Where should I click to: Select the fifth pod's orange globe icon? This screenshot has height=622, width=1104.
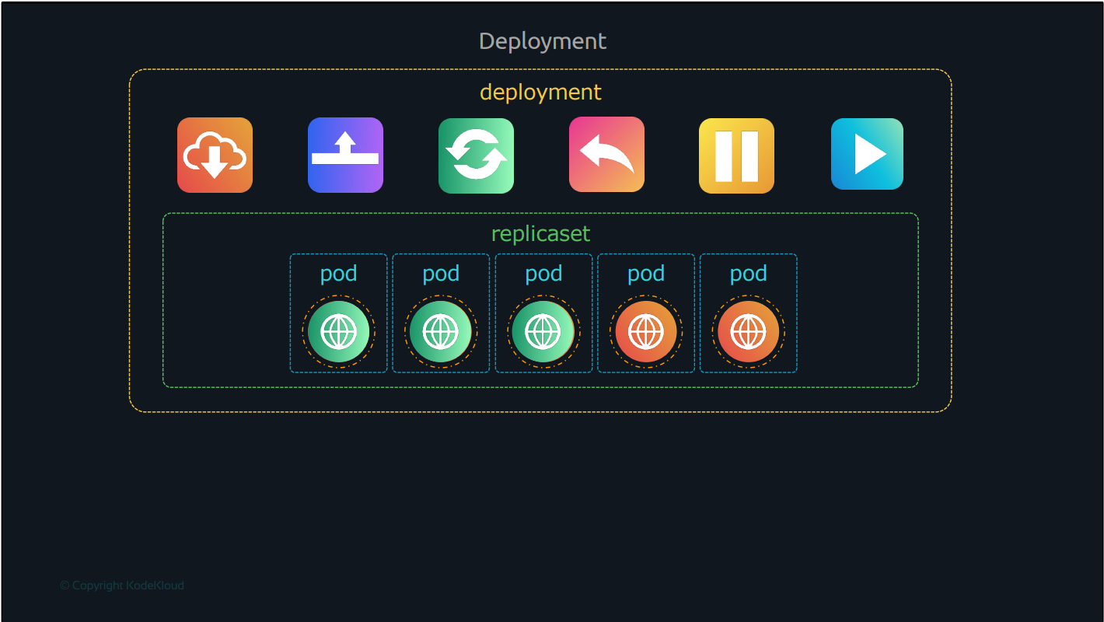pyautogui.click(x=749, y=332)
